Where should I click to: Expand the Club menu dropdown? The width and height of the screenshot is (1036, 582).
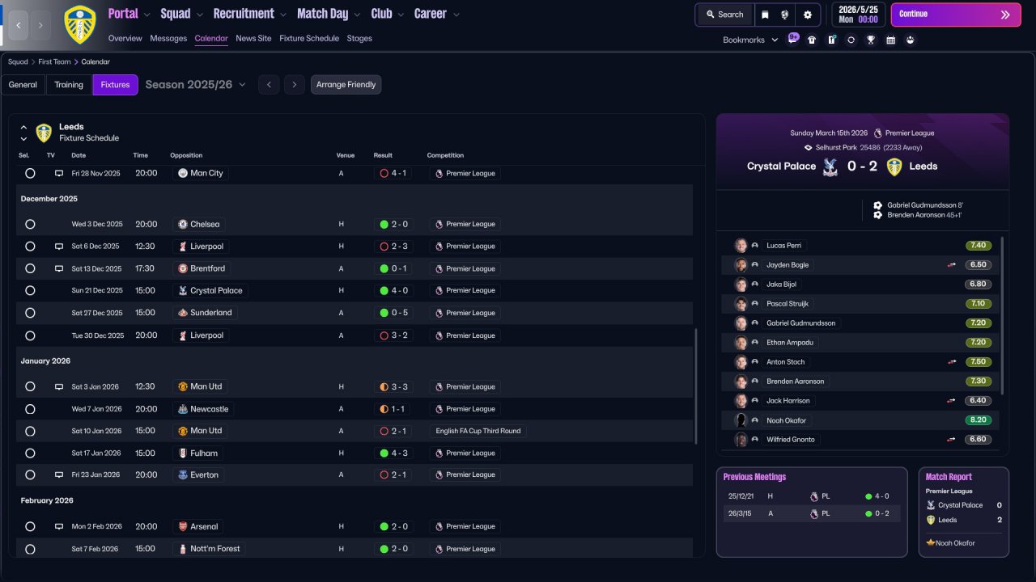pyautogui.click(x=401, y=15)
